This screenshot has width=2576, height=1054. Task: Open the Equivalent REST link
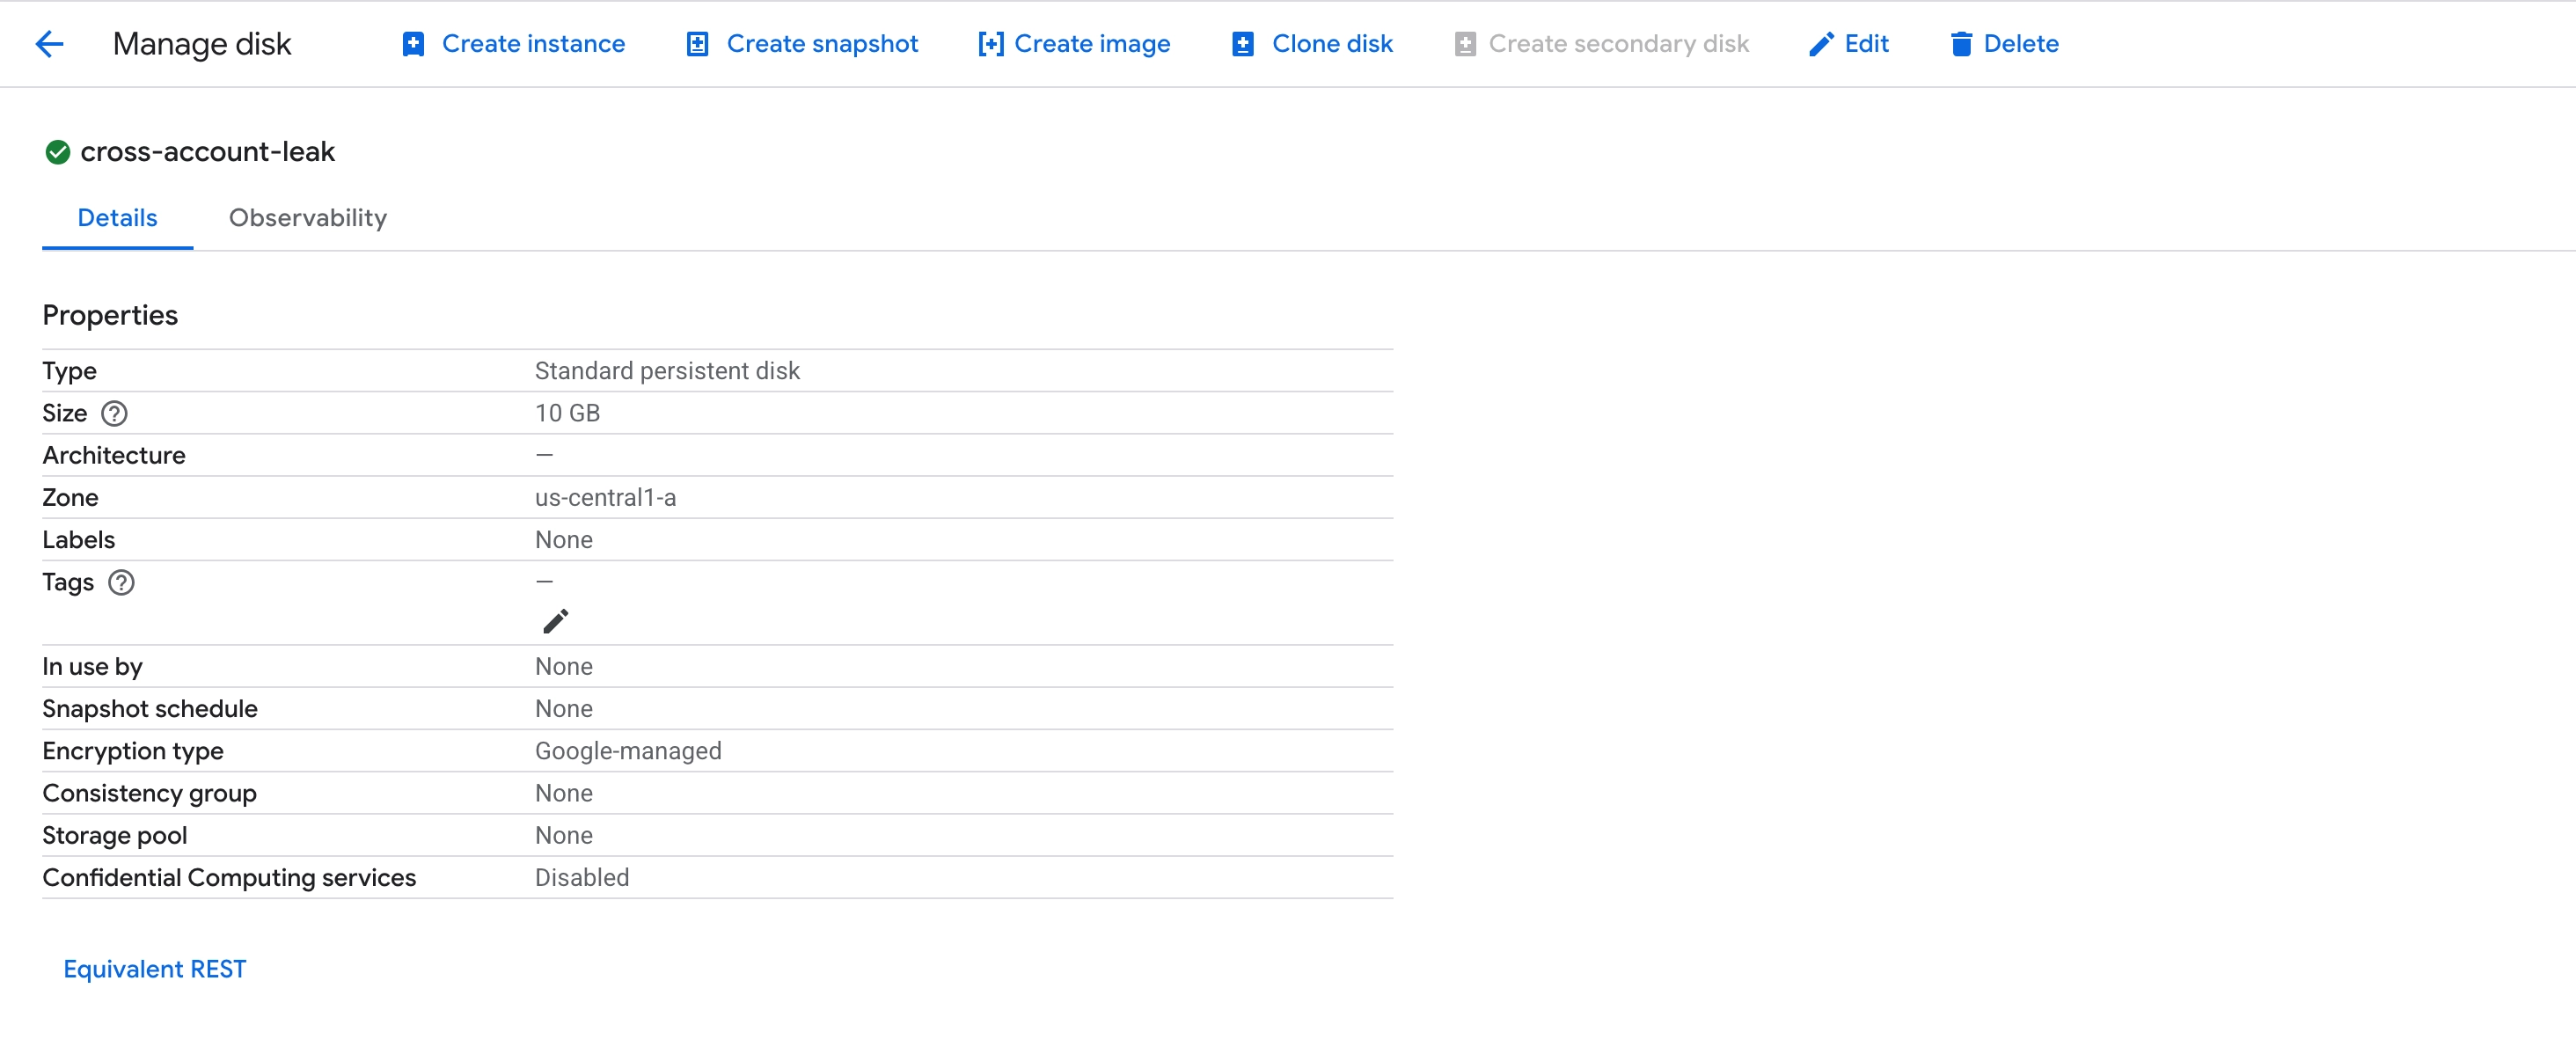pos(154,968)
